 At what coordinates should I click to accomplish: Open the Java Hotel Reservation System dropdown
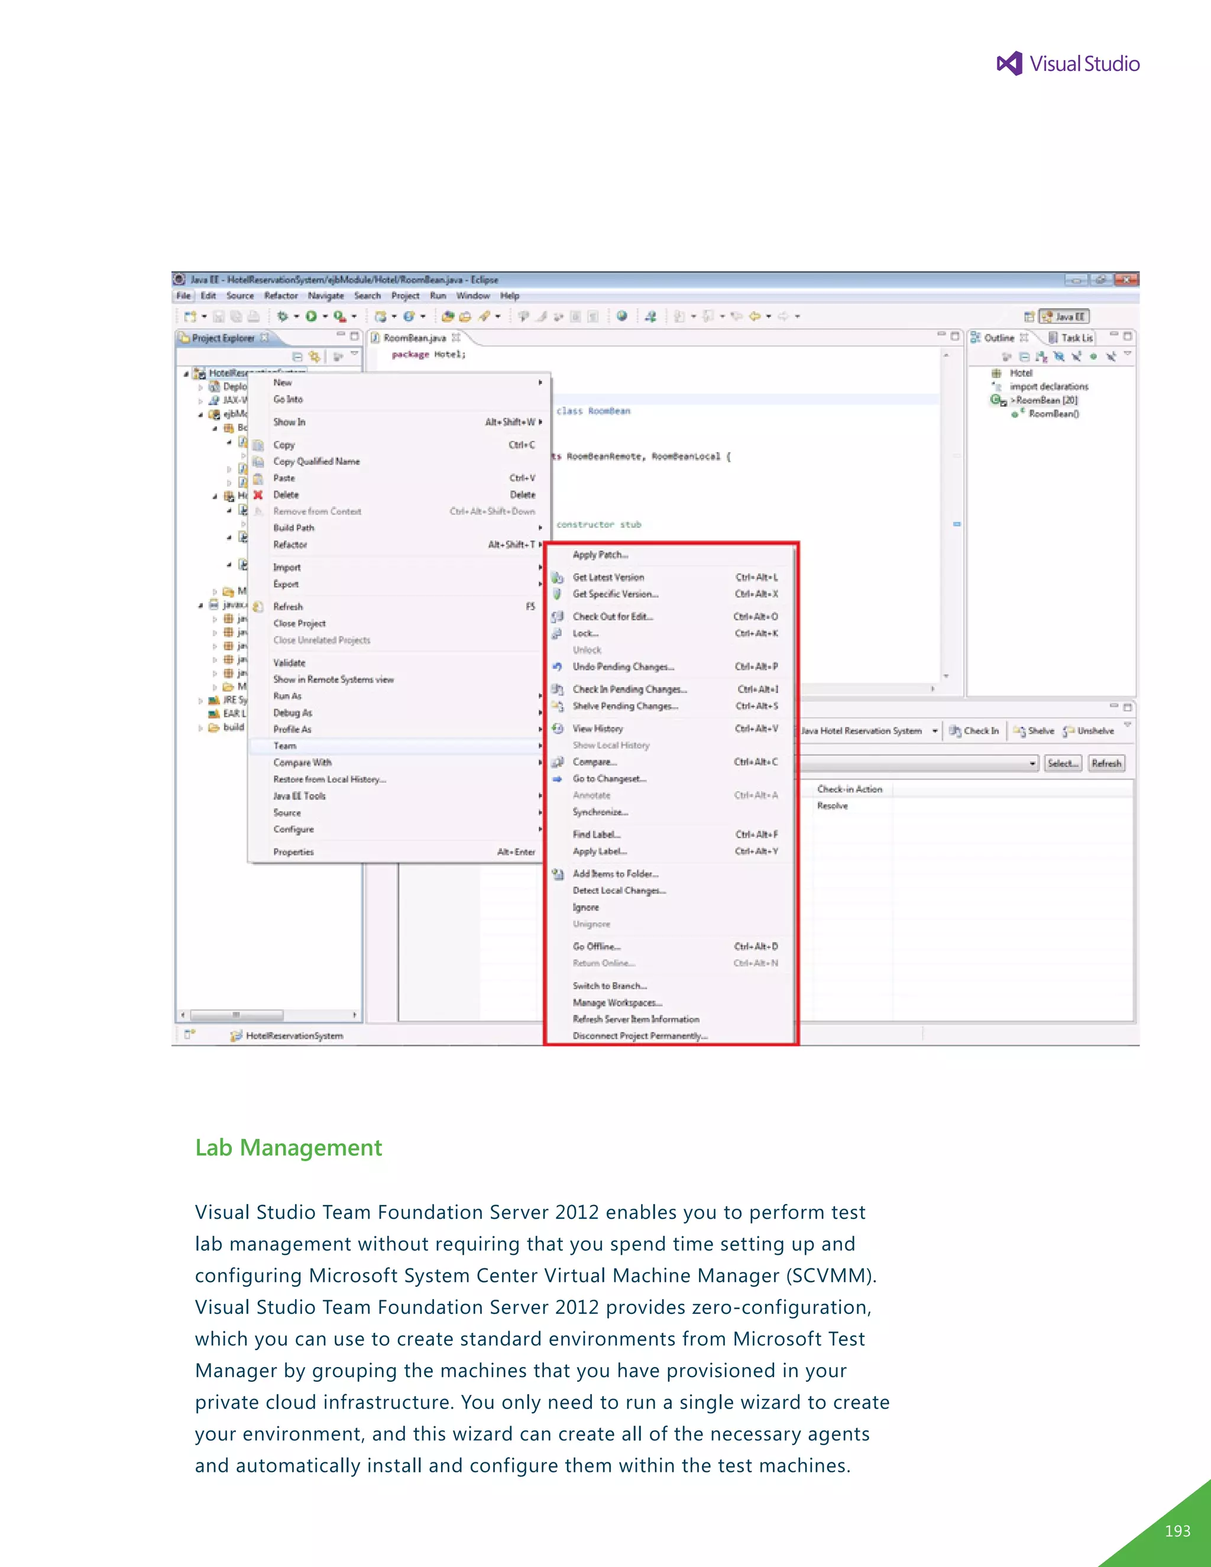tap(934, 731)
